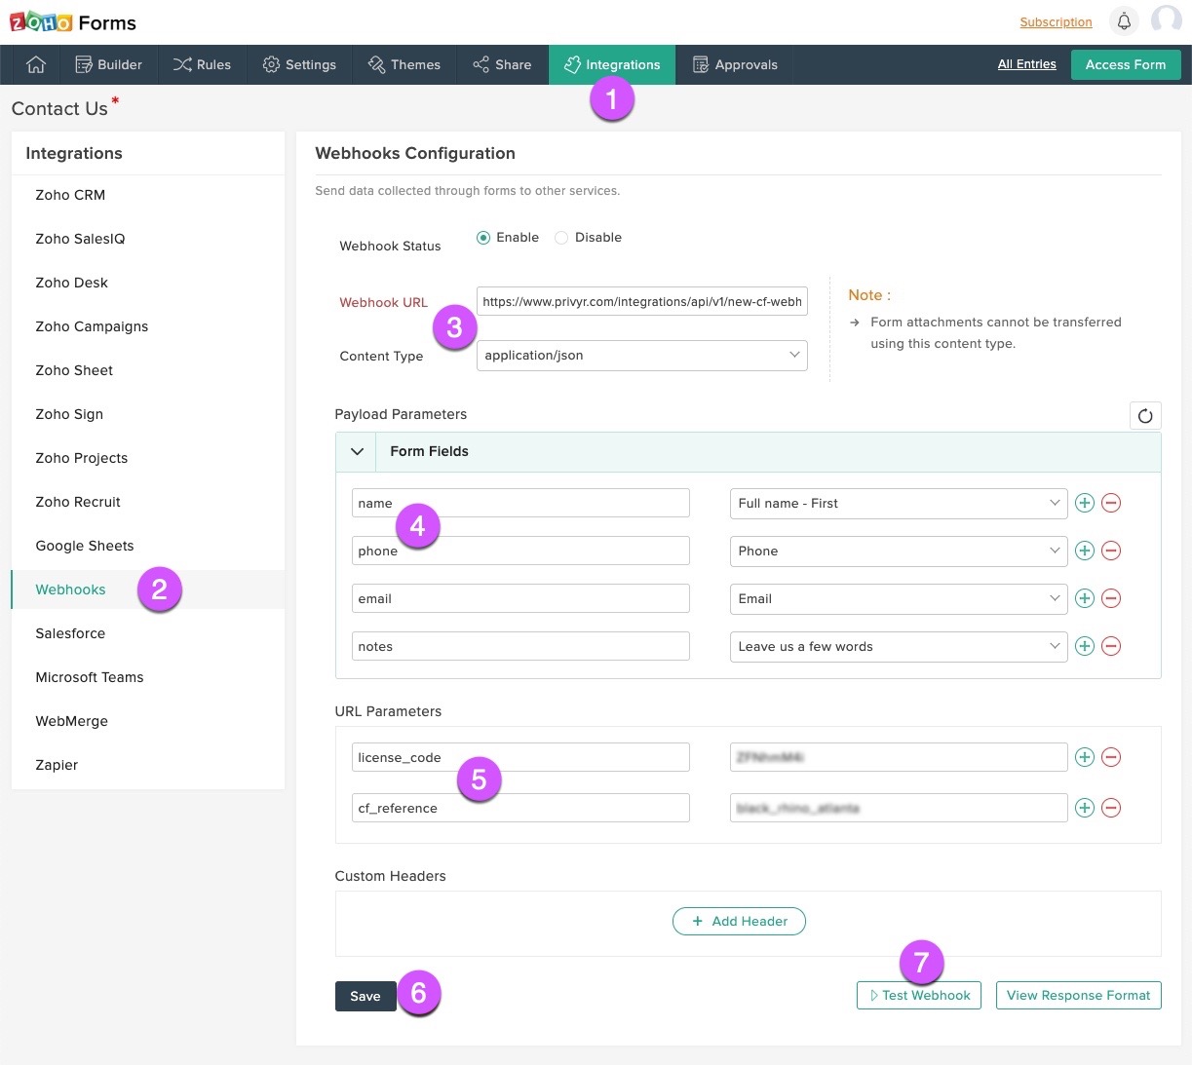Open the Rules tab

[202, 64]
